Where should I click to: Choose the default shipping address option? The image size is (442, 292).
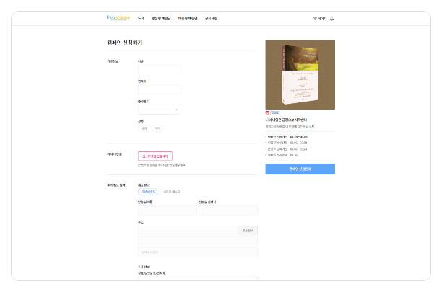tap(148, 192)
